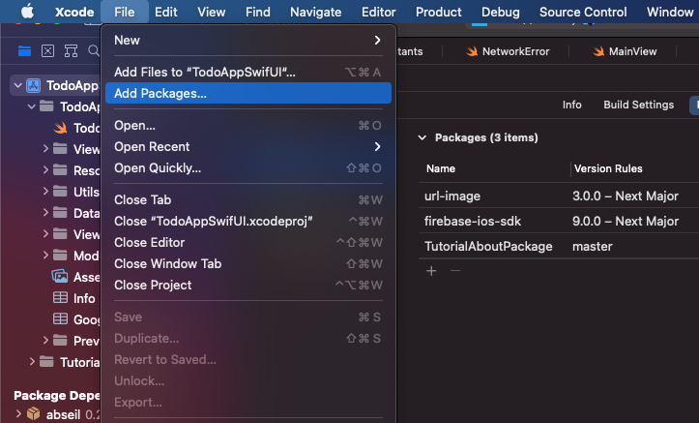Viewport: 699px width, 423px height.
Task: Expand the Prev folder
Action: point(45,340)
